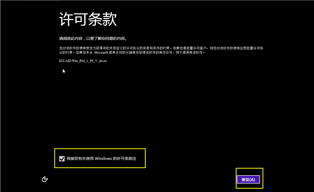The width and height of the screenshot is (314, 192).
Task: Click the label text 我接受有关使用 Windows 的许可条款
Action: (101, 159)
